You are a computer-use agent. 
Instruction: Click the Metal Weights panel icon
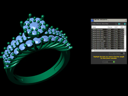tap(92, 20)
